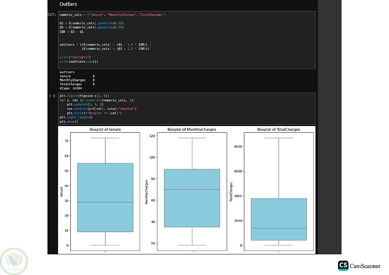Click the Q1 quantile(0.25) line
Screen dimensions: 389x275
tap(91, 23)
